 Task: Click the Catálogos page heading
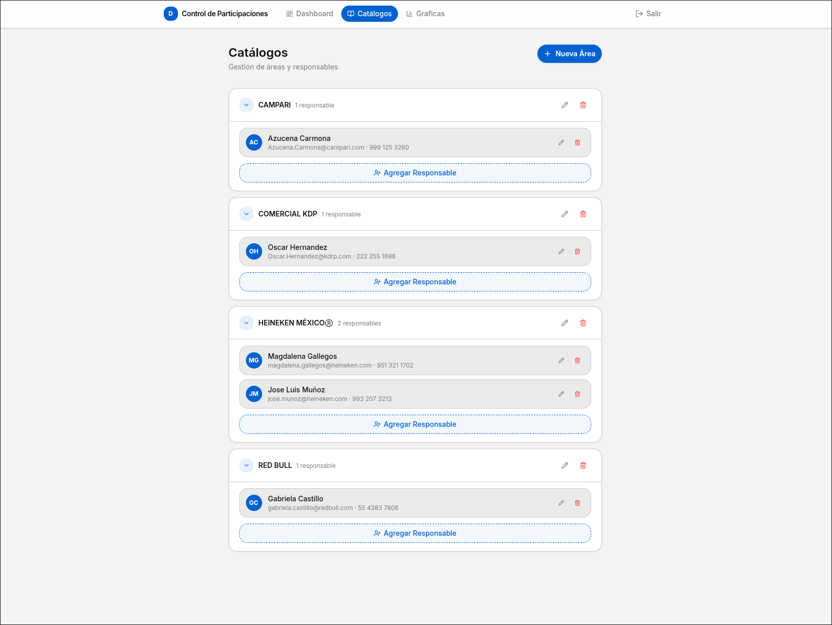click(x=258, y=53)
